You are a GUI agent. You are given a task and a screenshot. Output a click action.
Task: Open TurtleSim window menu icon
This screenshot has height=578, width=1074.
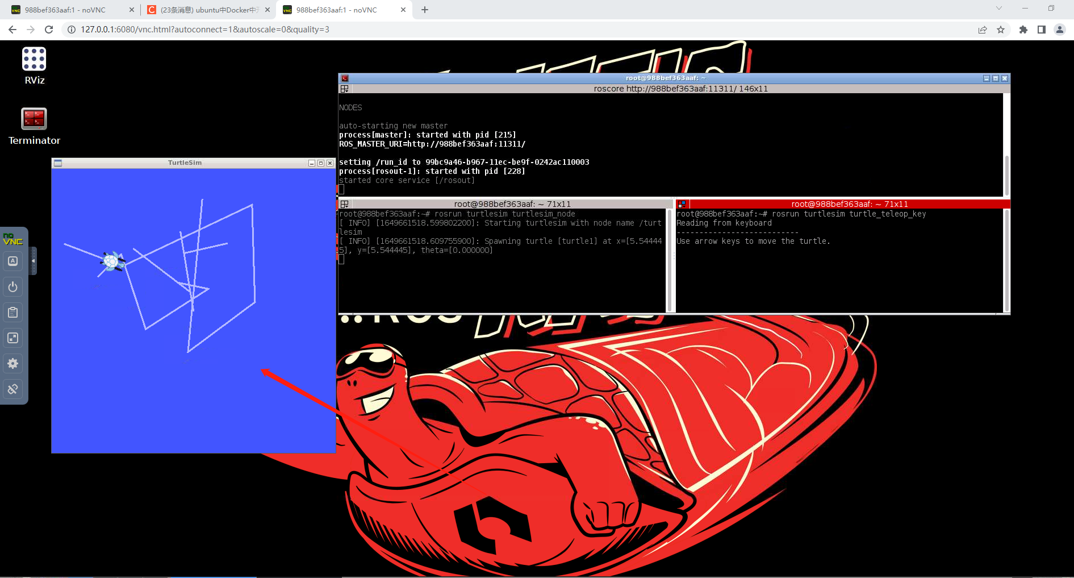click(x=57, y=163)
